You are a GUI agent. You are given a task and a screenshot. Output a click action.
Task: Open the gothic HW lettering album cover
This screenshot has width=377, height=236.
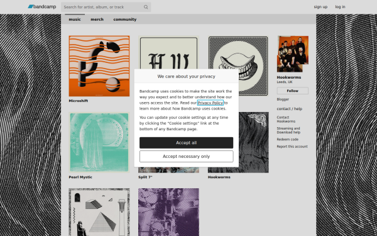point(168,52)
